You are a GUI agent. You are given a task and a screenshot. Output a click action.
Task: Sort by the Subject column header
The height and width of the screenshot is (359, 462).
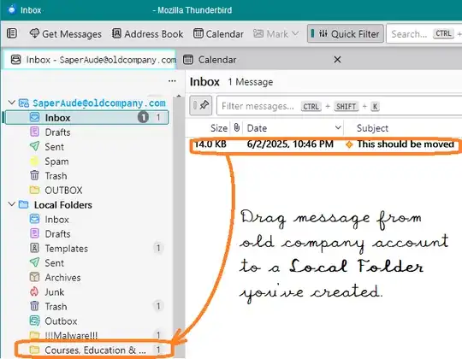(x=372, y=128)
